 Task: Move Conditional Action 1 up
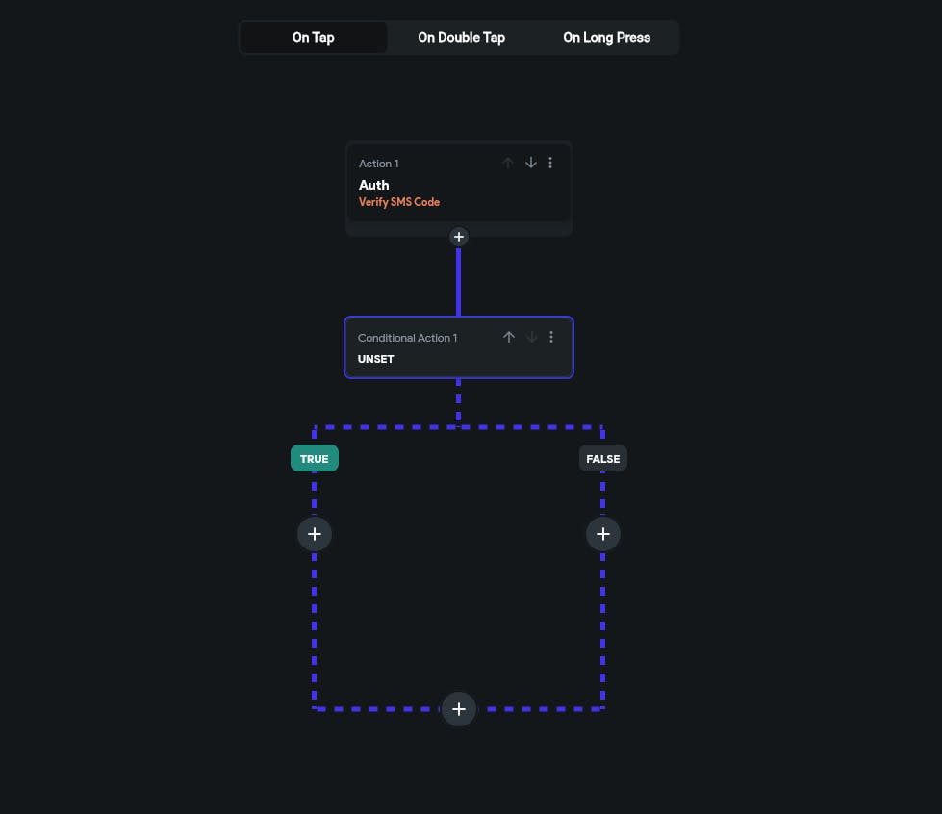point(509,337)
